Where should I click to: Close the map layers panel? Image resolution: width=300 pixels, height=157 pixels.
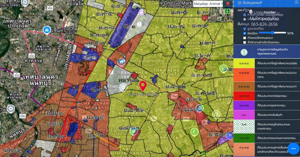tap(296, 2)
